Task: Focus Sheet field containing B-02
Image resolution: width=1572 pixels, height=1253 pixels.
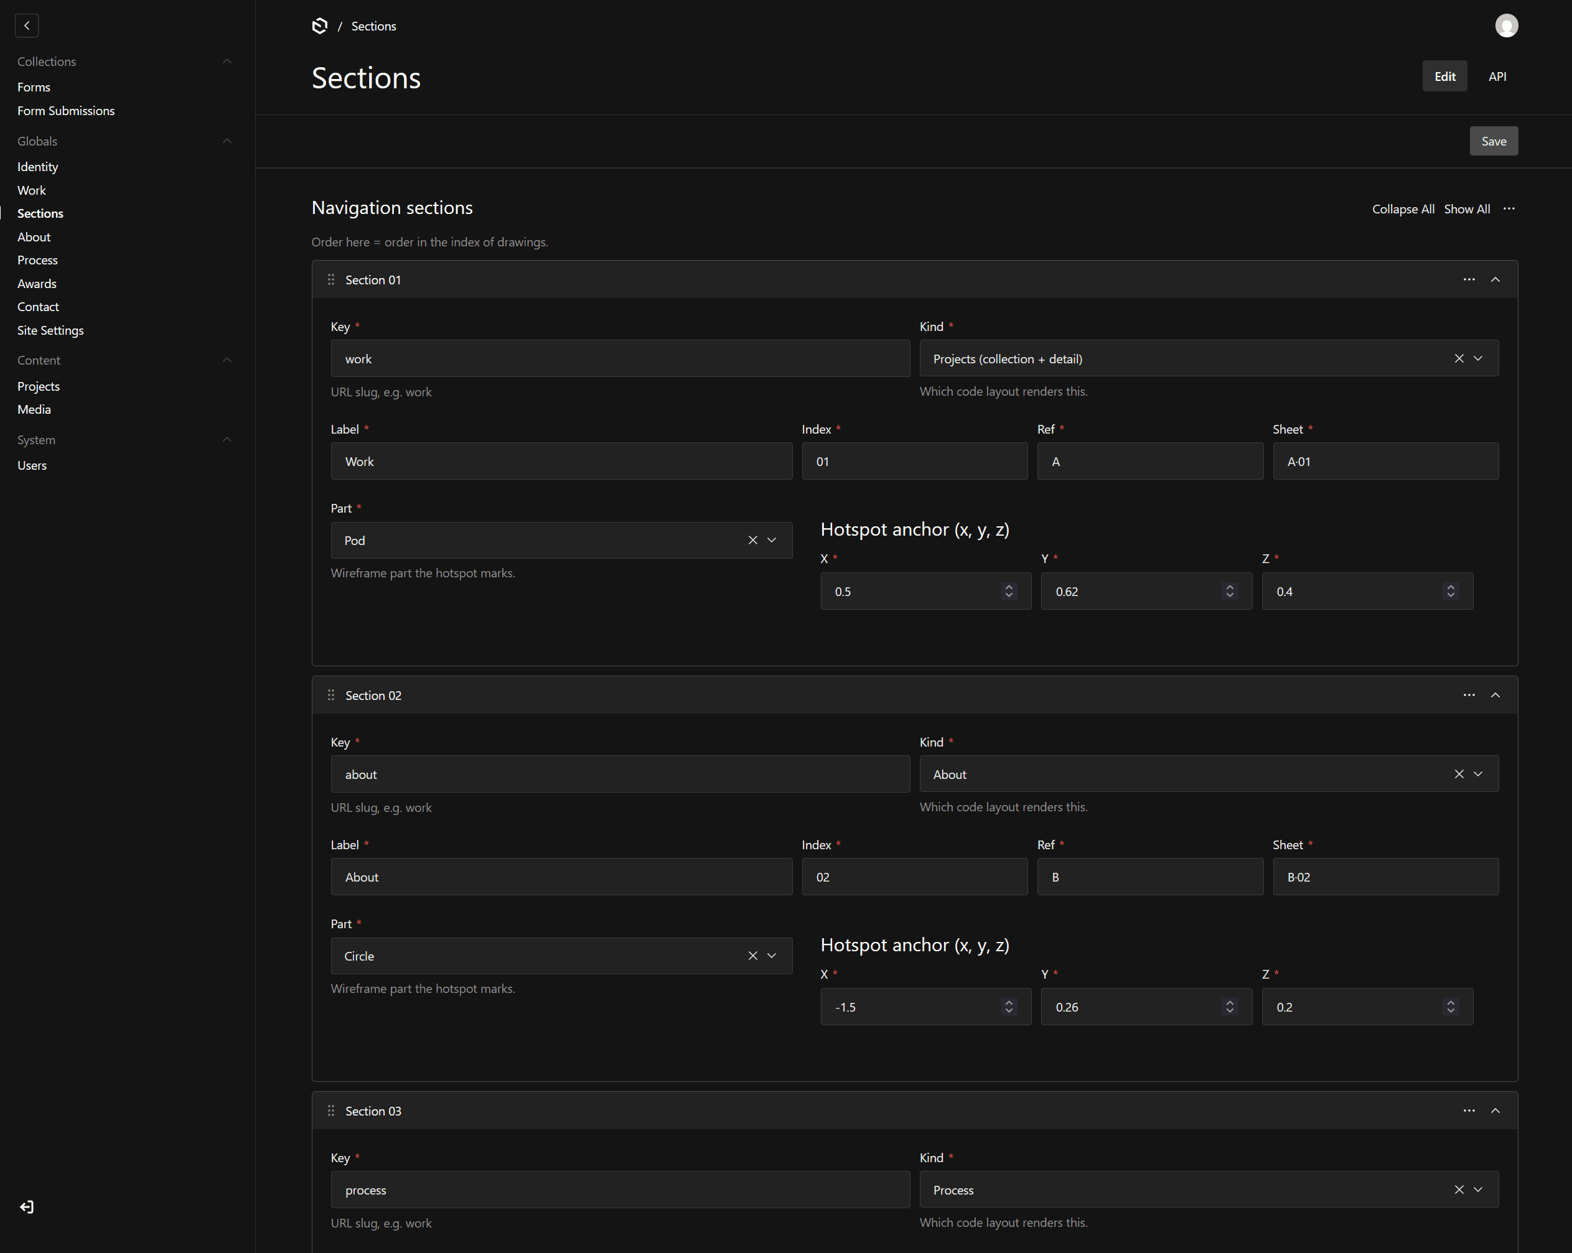Action: (1385, 877)
